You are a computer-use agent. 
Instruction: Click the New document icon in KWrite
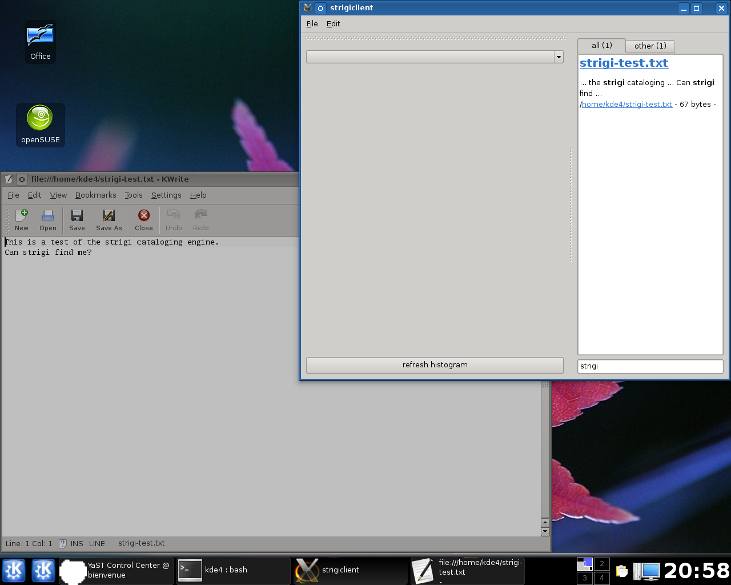click(22, 220)
